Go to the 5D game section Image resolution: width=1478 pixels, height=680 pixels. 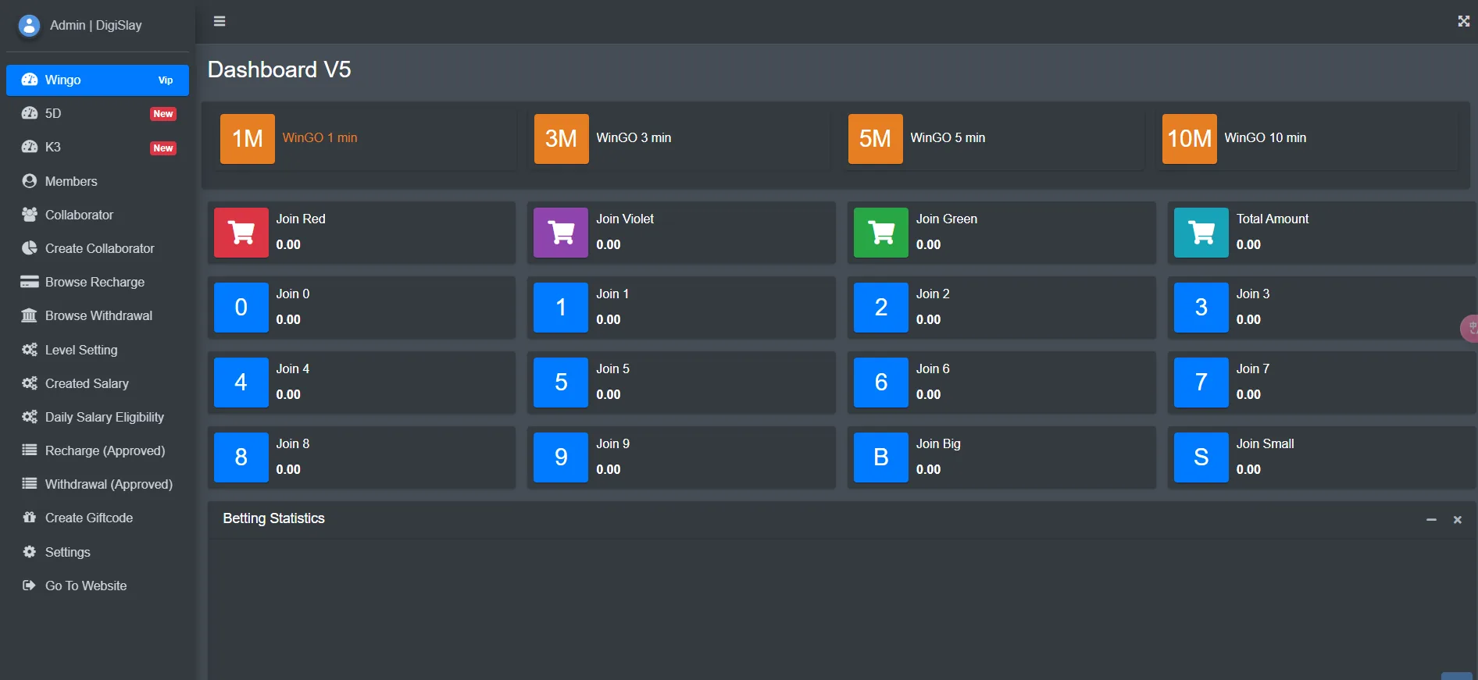click(53, 114)
